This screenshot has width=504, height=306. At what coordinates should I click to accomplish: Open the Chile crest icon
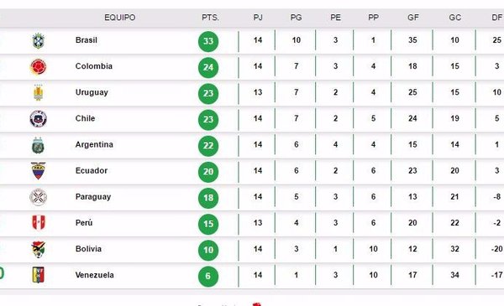39,119
